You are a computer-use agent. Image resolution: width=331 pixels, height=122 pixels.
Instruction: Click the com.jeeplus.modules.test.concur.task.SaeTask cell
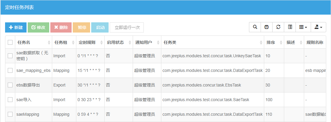tap(213, 100)
